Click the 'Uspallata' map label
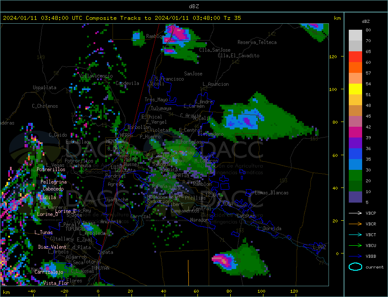388x297 pixels. click(x=44, y=88)
